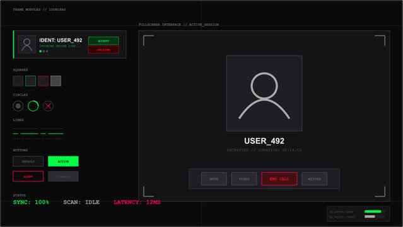Click the SCAN: IDLE status text
This screenshot has height=227, width=403.
pos(81,202)
